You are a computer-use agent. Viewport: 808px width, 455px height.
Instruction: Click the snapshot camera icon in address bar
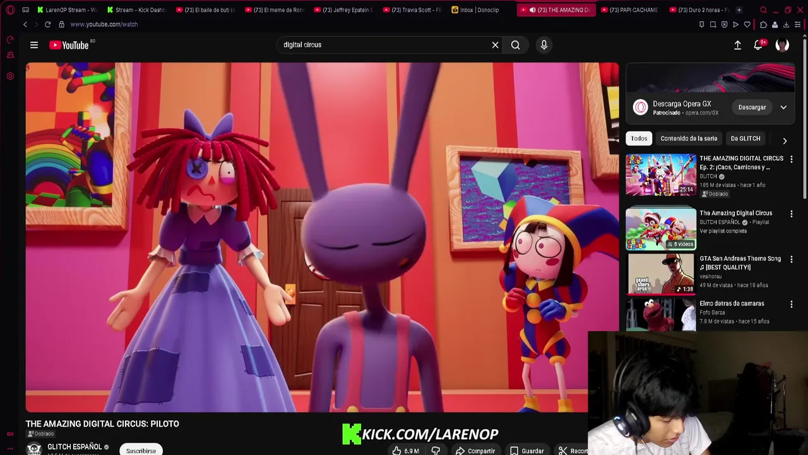pos(713,25)
